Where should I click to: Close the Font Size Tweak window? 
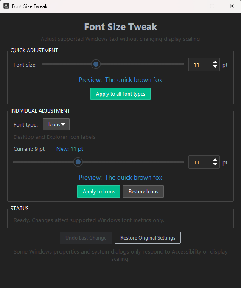(232, 6)
